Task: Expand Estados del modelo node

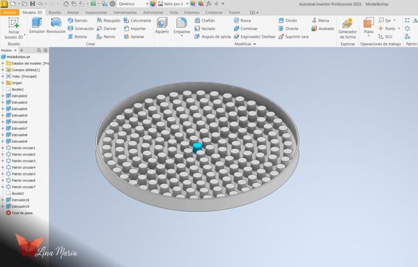Action: coord(3,63)
